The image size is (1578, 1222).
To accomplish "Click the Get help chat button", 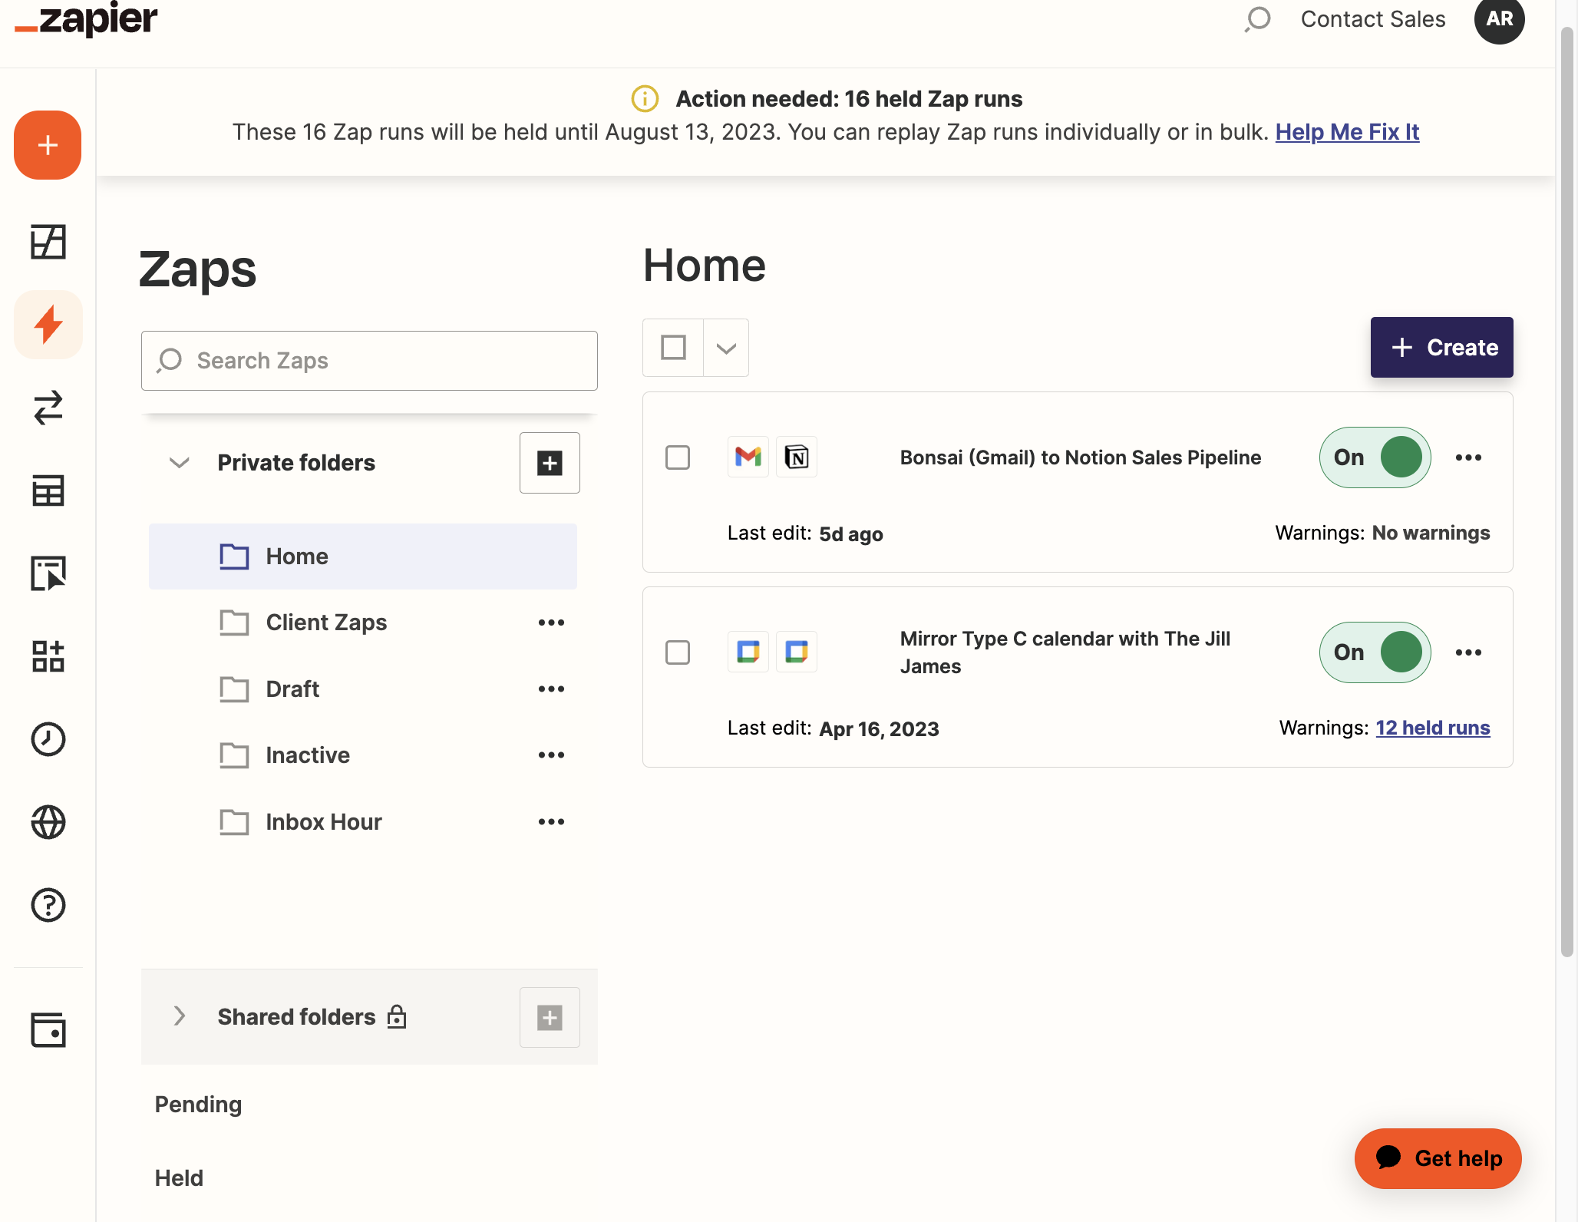I will click(1438, 1158).
